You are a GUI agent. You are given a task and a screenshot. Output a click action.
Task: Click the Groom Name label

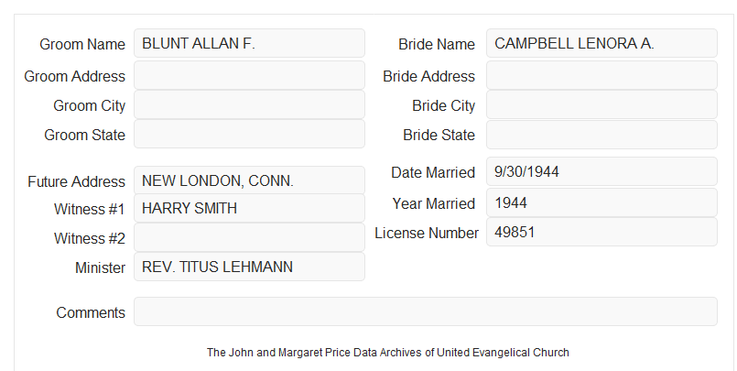click(82, 44)
